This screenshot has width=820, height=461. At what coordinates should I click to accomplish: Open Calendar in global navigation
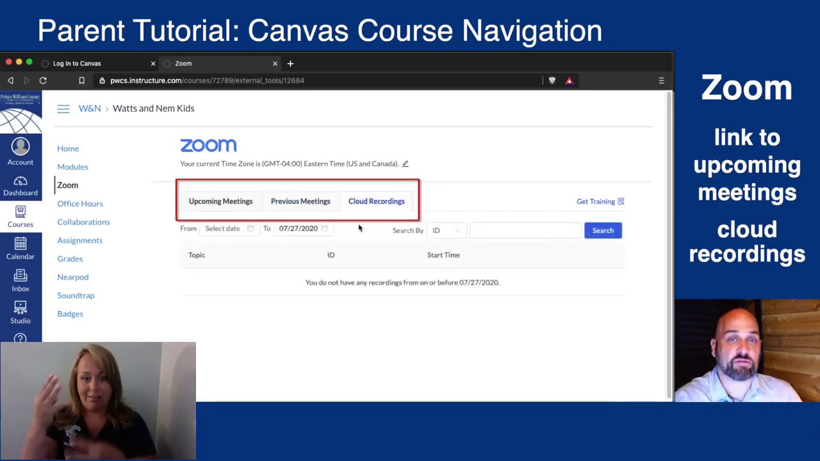pos(20,249)
